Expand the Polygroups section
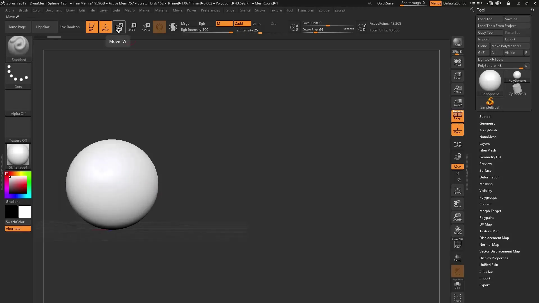The image size is (539, 303). coord(488,198)
